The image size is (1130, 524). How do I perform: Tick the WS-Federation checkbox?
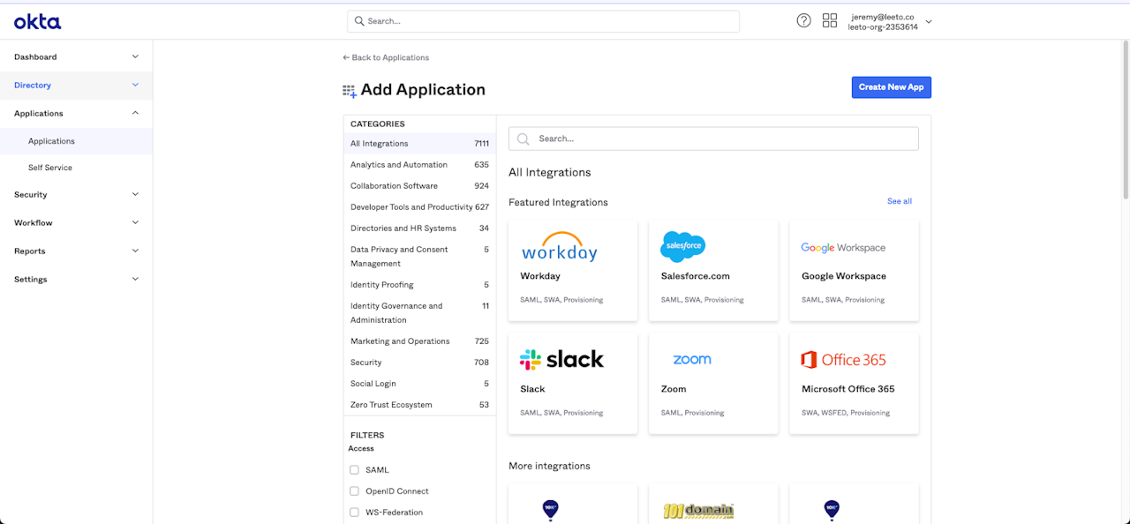(354, 513)
